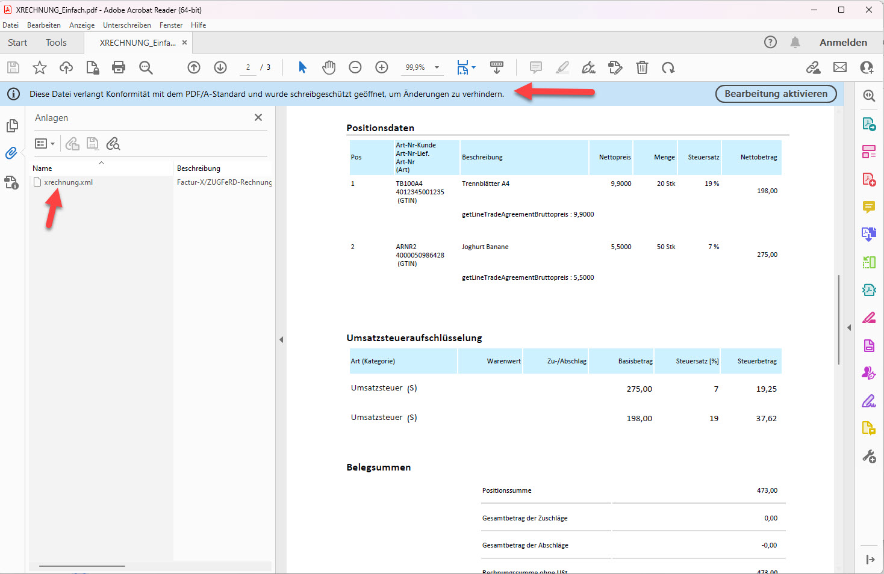Screen dimensions: 884x574
Task: Send file by email envelope icon
Action: (840, 67)
